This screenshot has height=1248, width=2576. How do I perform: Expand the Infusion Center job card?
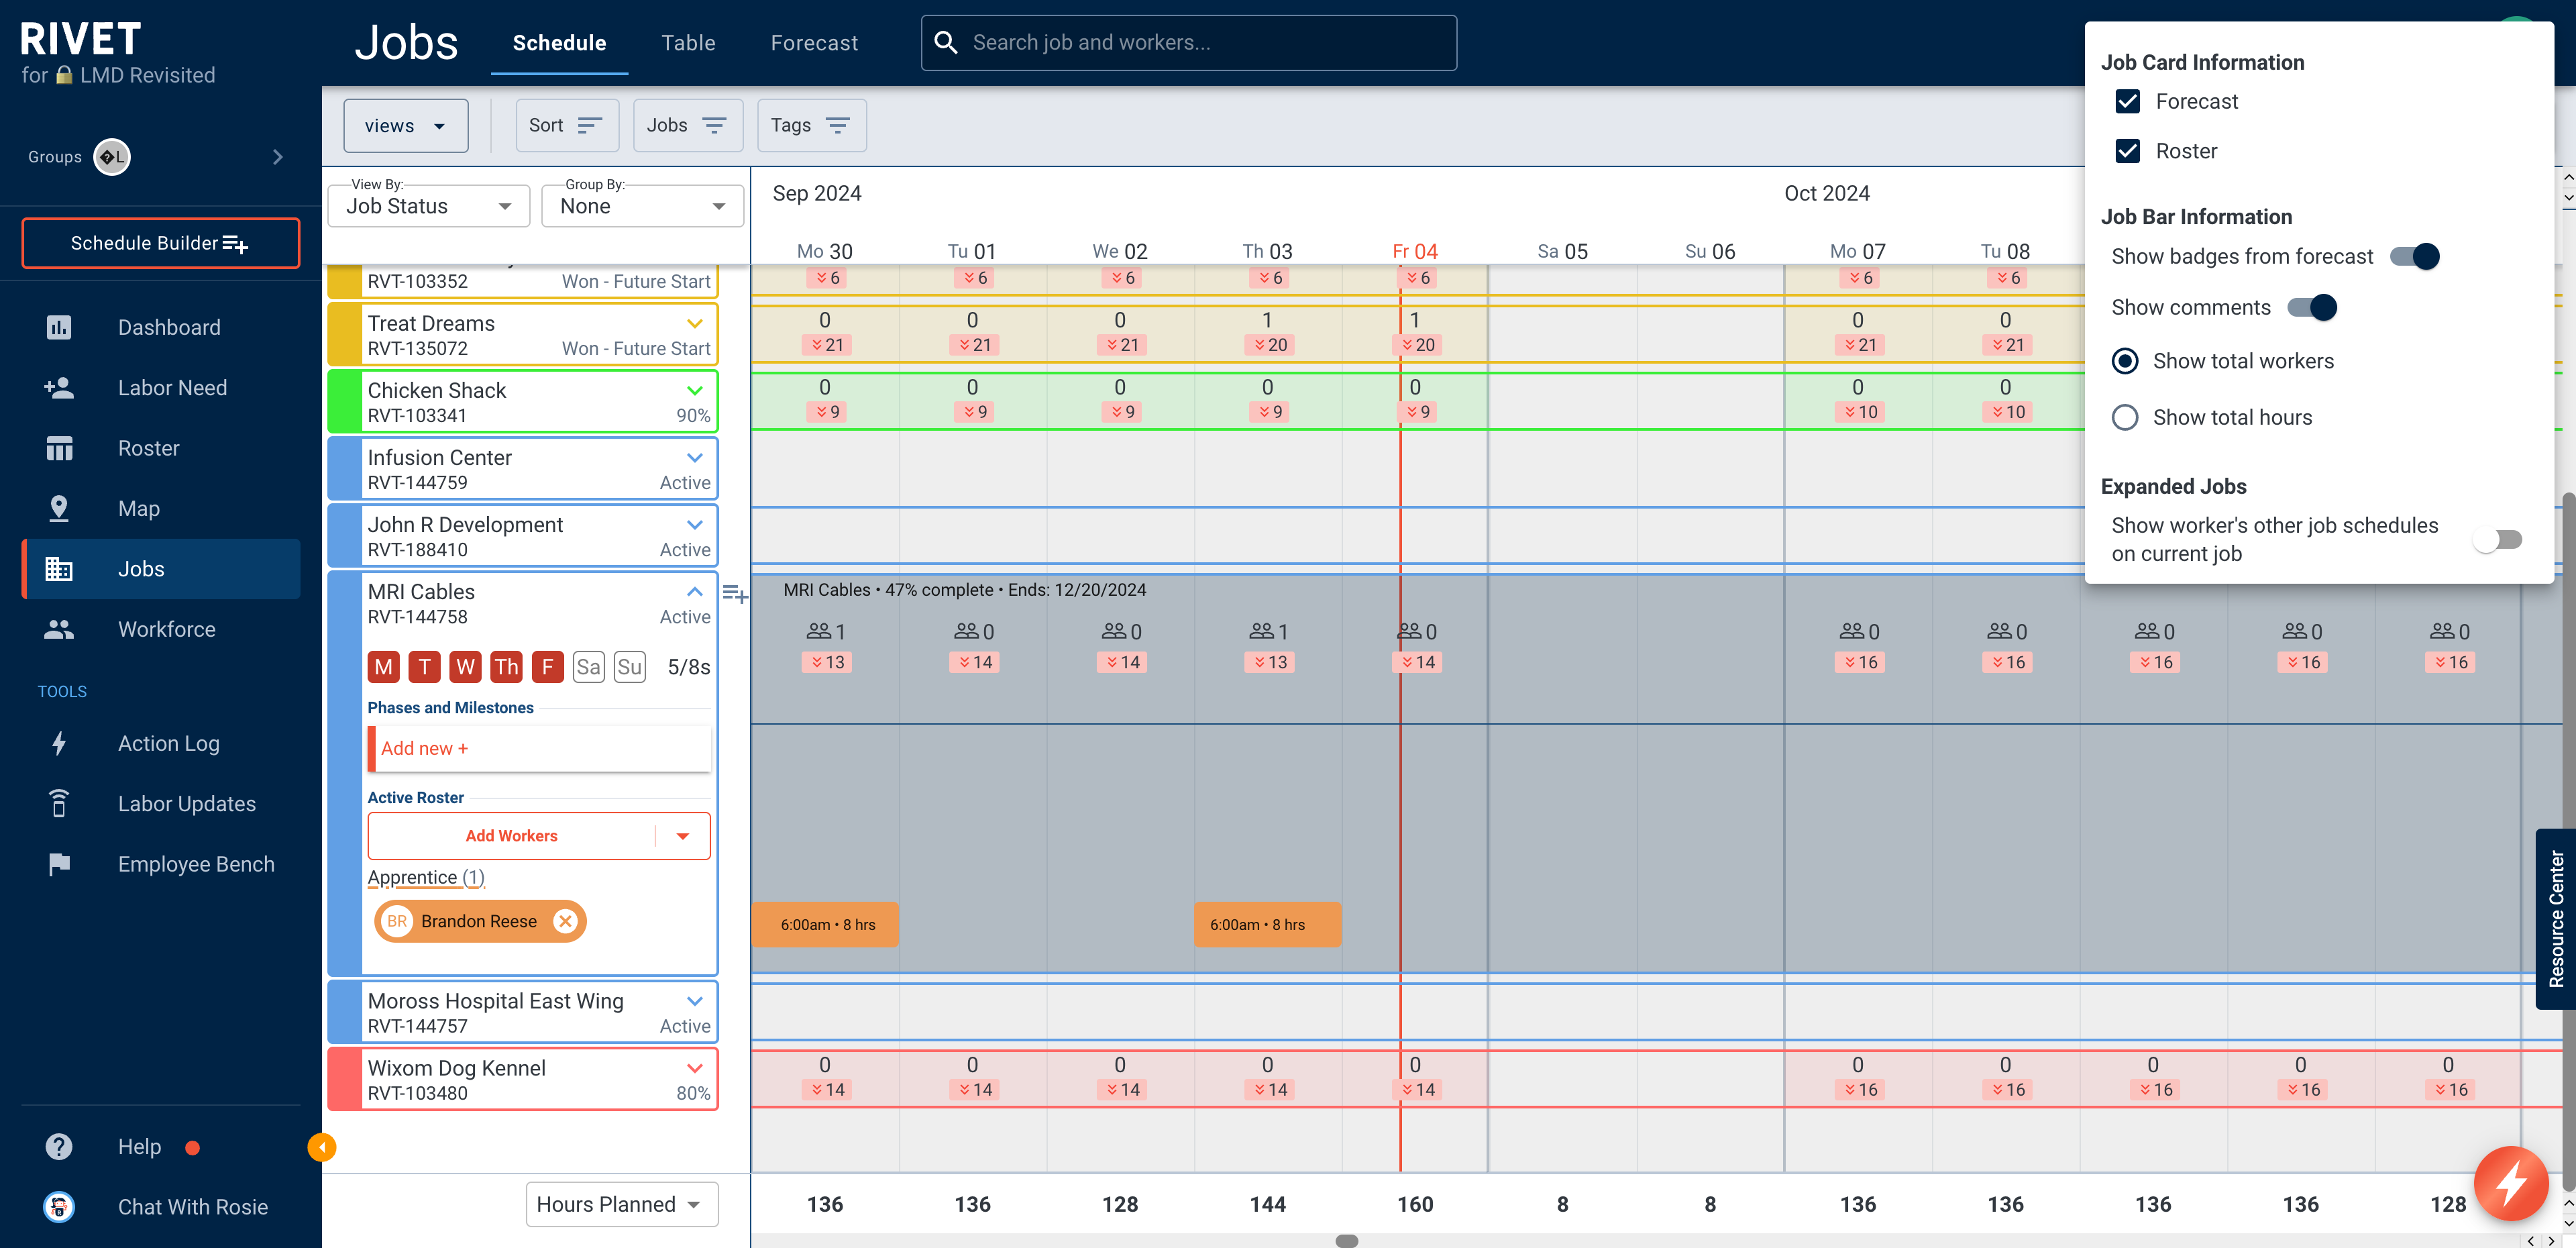pyautogui.click(x=695, y=457)
